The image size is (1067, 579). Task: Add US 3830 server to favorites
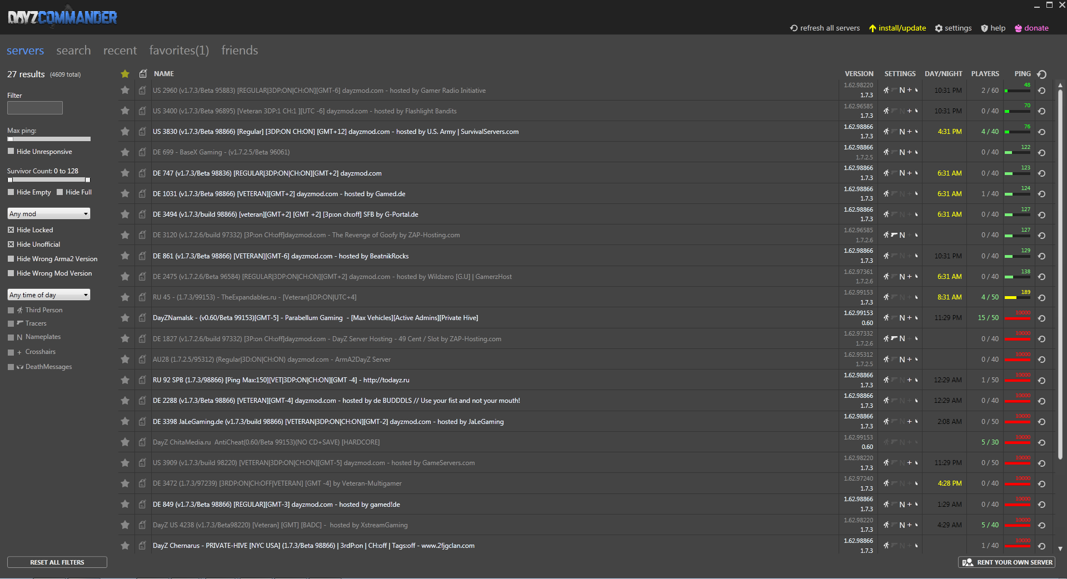point(125,132)
